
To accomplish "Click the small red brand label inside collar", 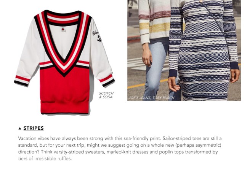I will tap(63, 29).
